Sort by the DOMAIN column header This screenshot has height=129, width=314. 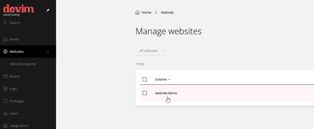click(x=161, y=79)
